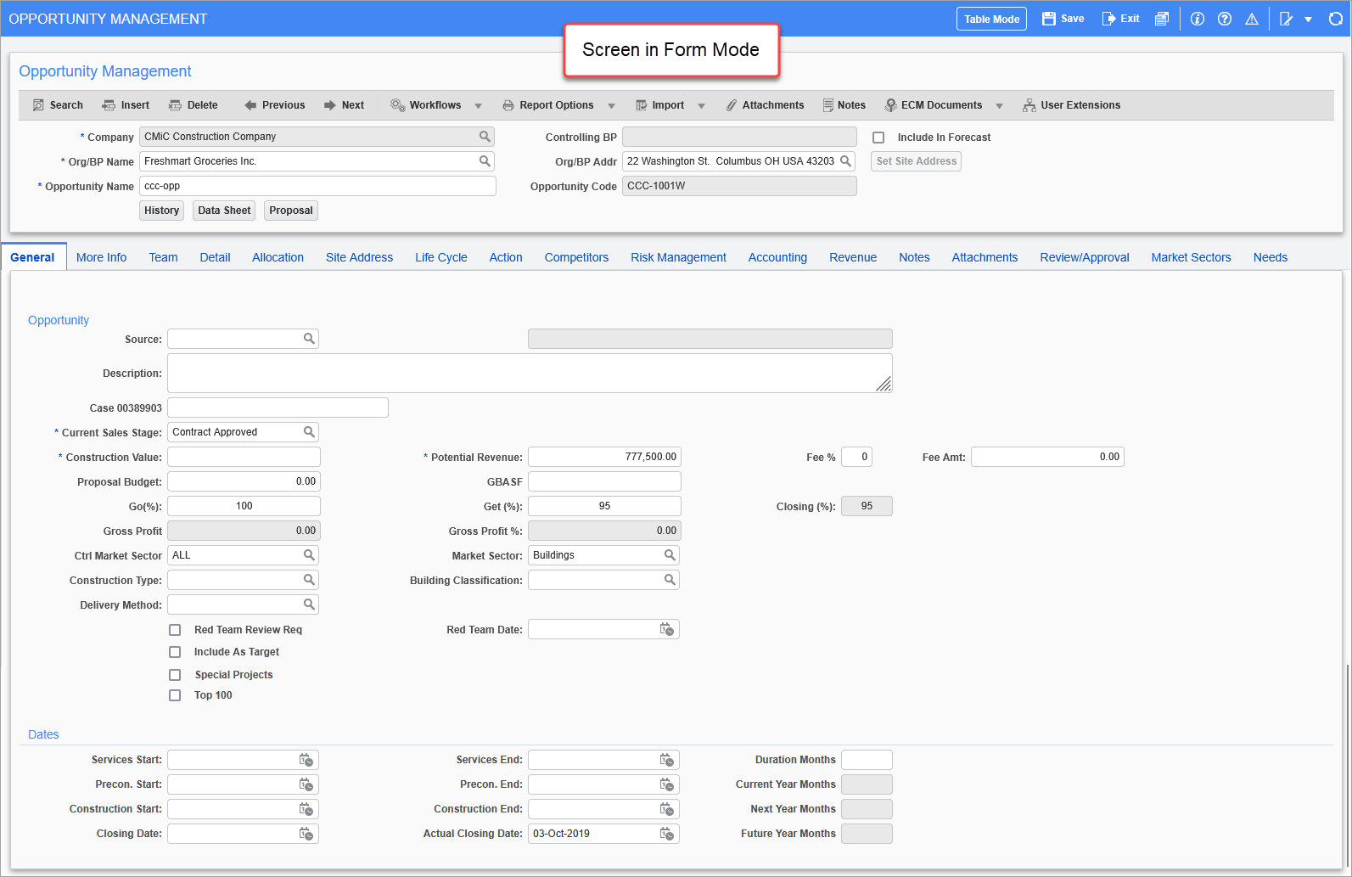Image resolution: width=1352 pixels, height=877 pixels.
Task: Open the Red Team Date calendar picker
Action: pos(667,629)
